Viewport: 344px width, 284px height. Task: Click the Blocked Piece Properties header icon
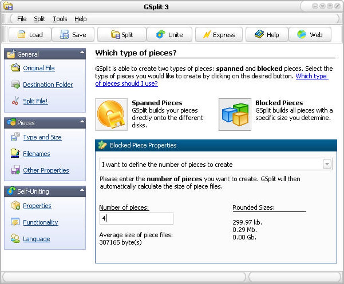103,145
